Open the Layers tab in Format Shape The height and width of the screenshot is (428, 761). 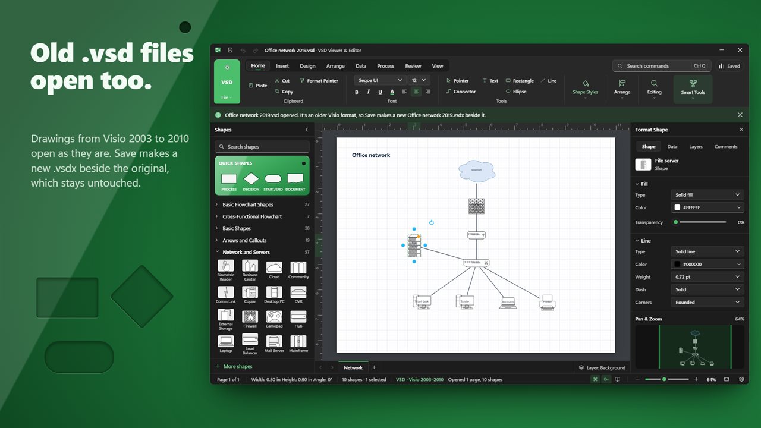(x=696, y=147)
